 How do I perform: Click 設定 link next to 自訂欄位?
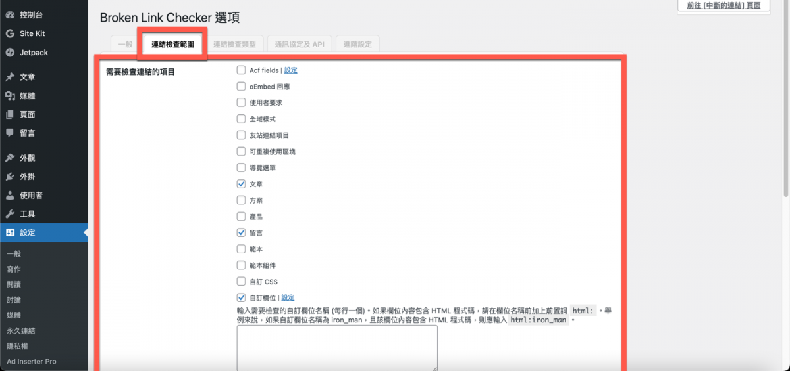point(288,297)
